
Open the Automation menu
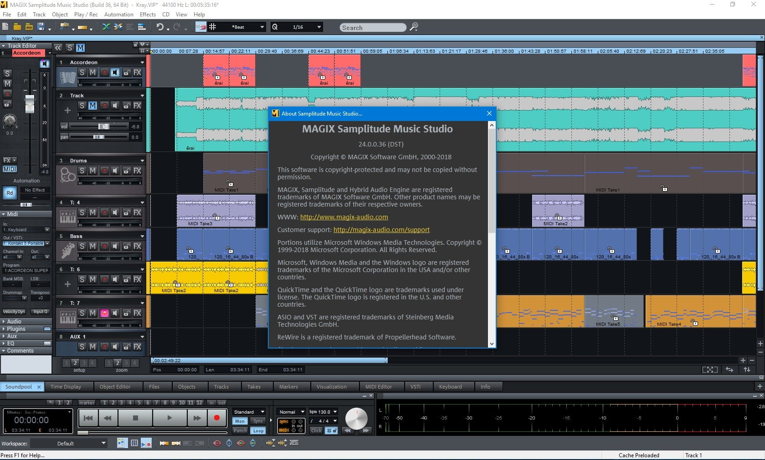[118, 14]
